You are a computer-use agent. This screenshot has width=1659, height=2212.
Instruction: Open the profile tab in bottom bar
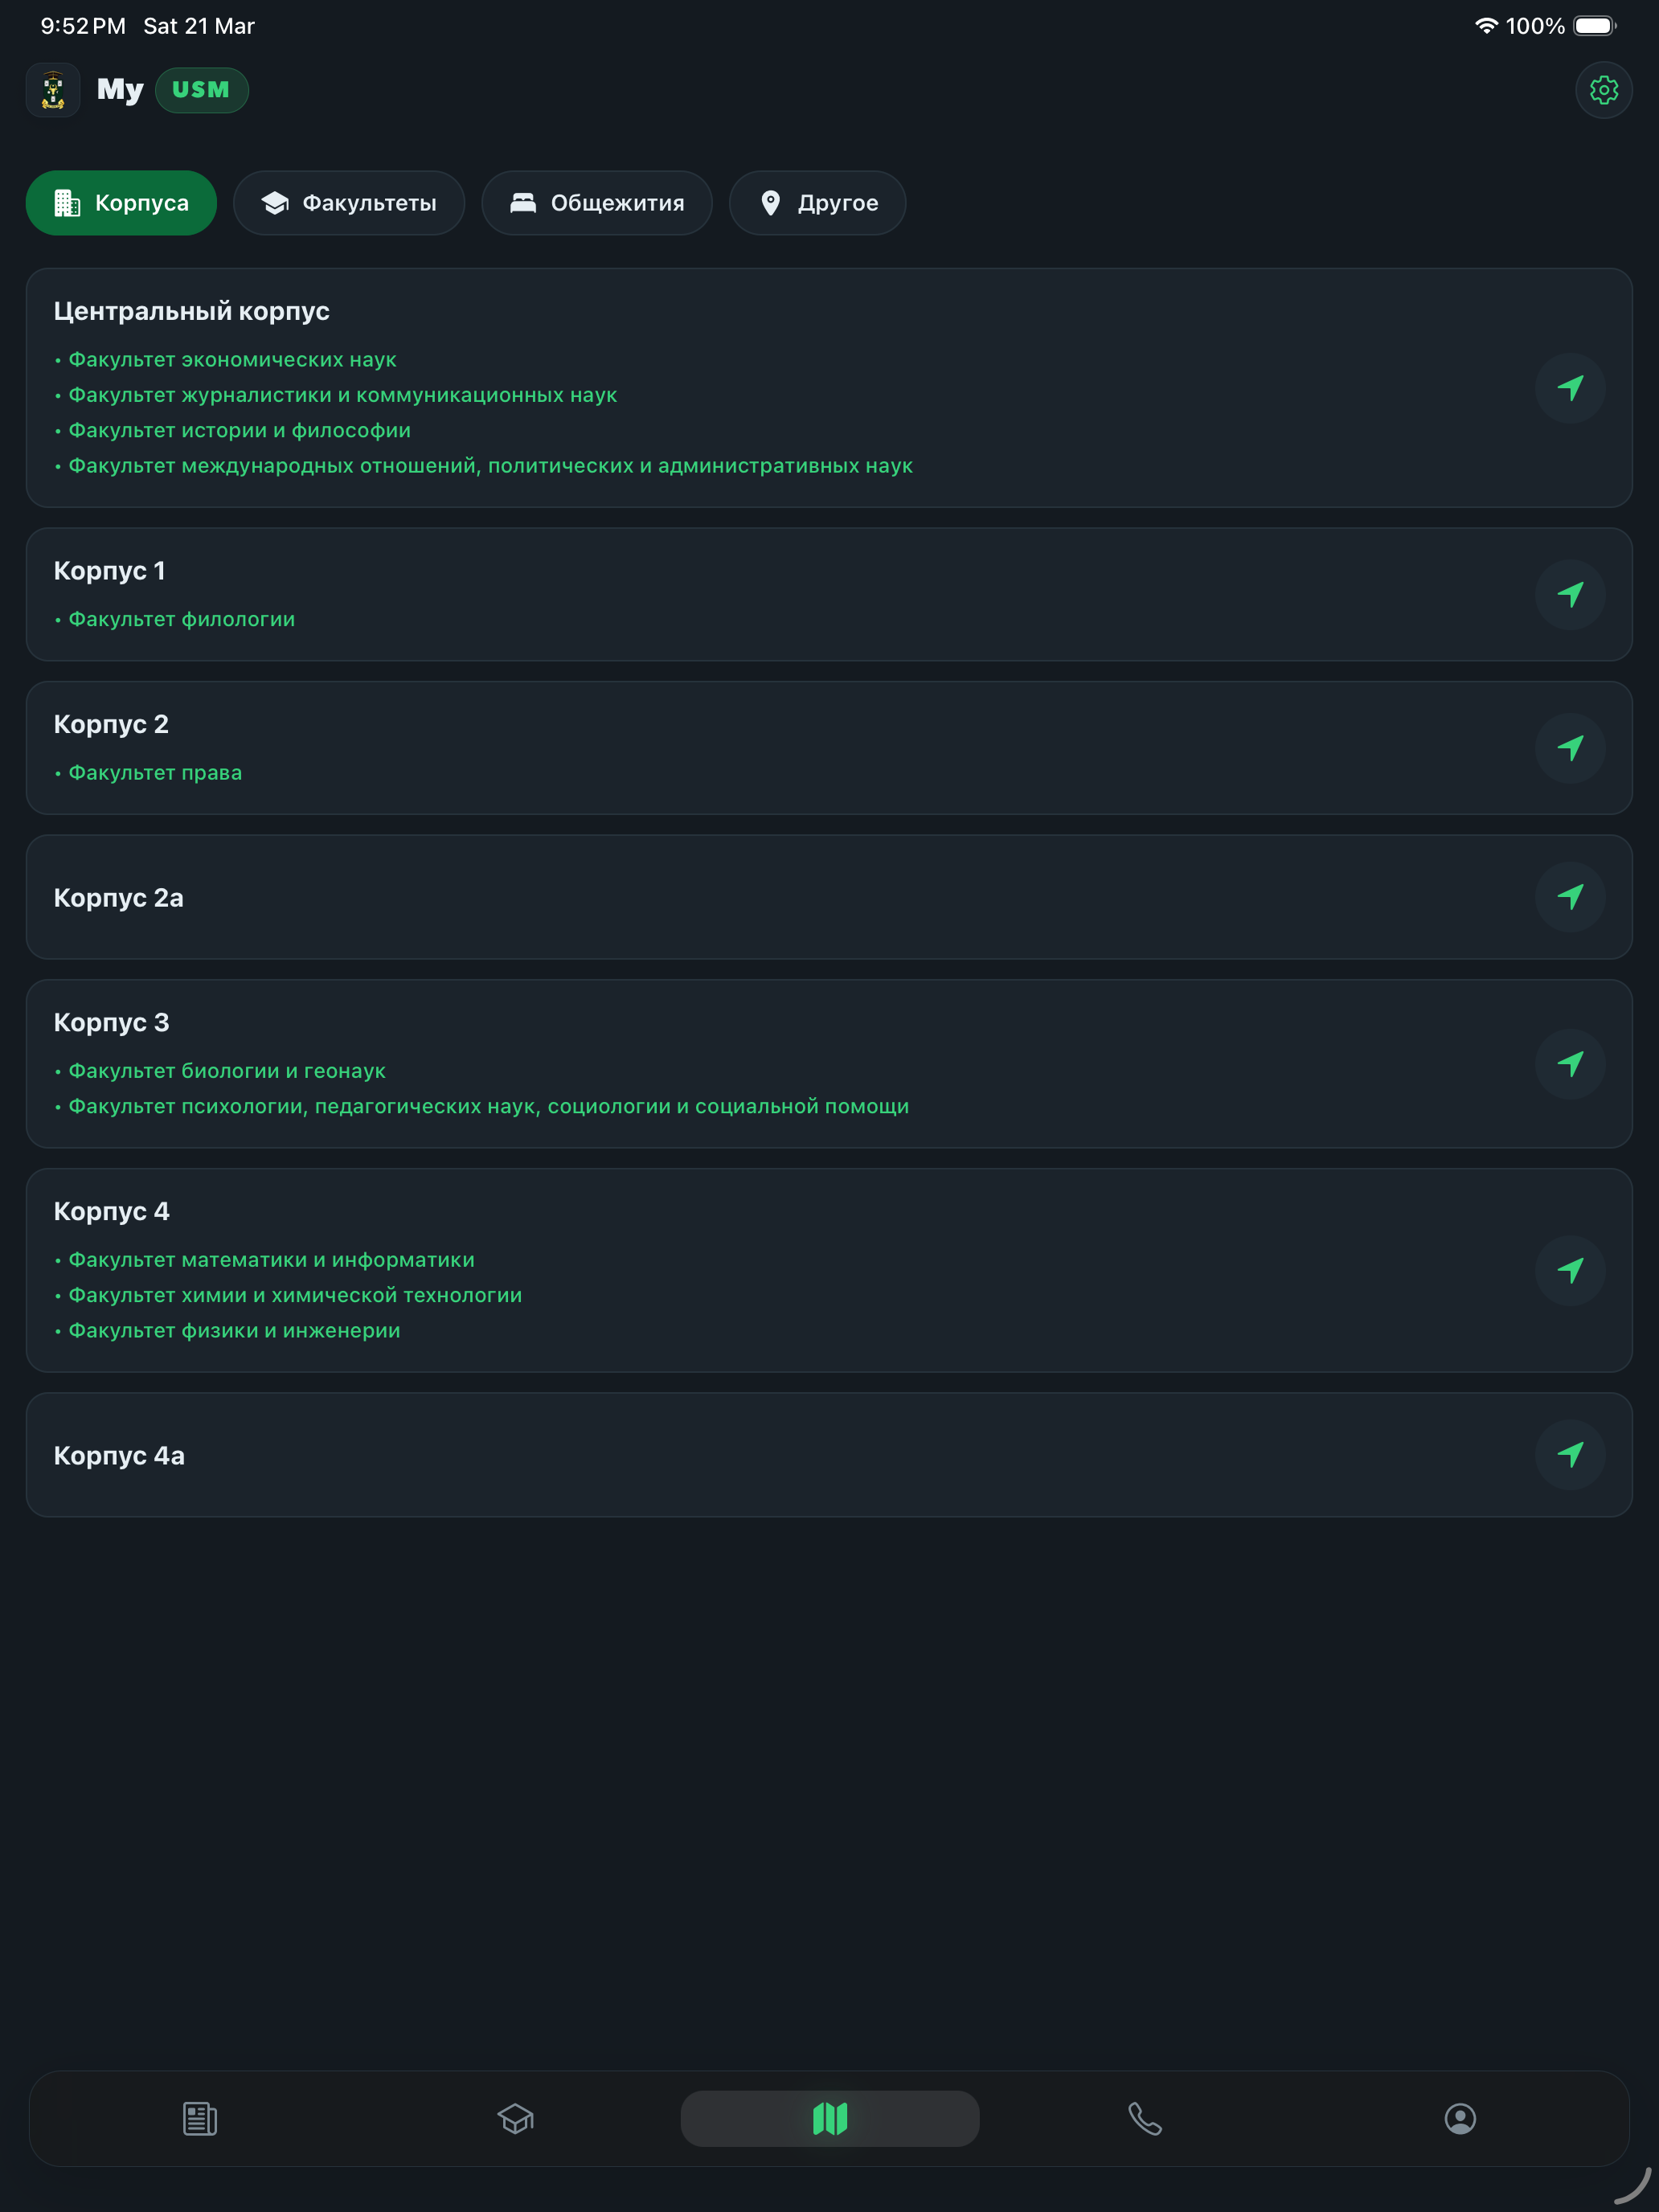tap(1460, 2118)
